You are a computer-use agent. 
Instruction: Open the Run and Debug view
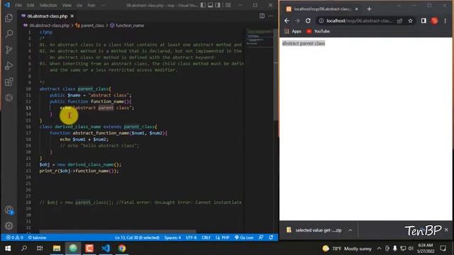[9, 66]
